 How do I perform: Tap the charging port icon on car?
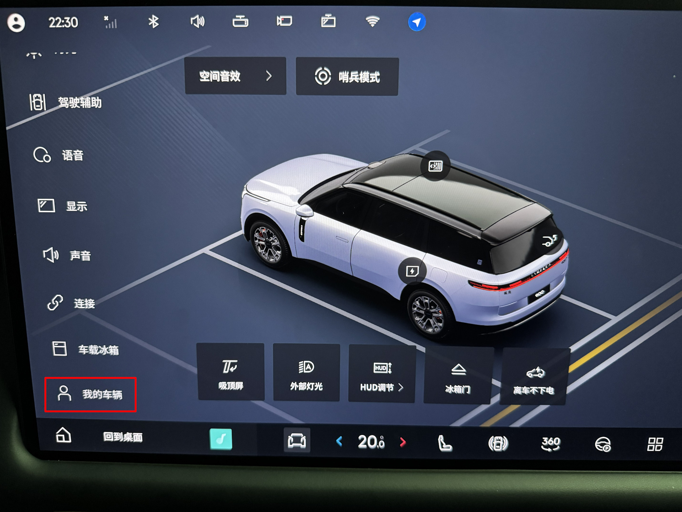coord(412,271)
